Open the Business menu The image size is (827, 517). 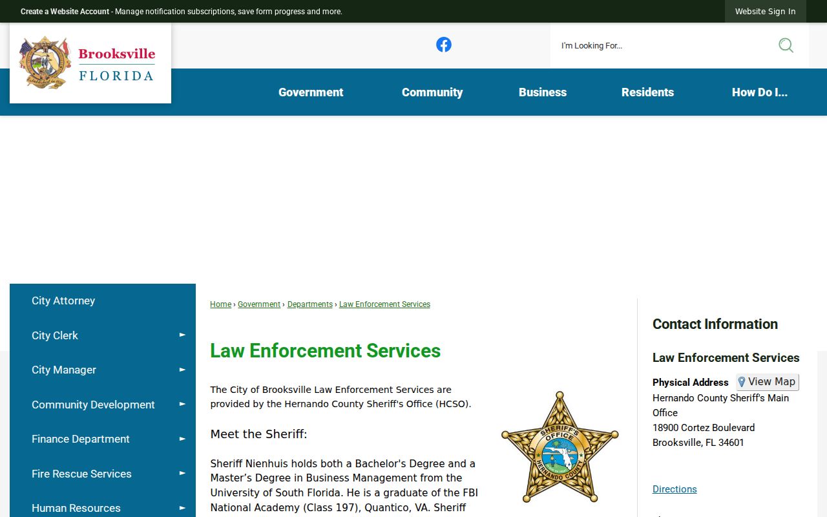pyautogui.click(x=543, y=92)
